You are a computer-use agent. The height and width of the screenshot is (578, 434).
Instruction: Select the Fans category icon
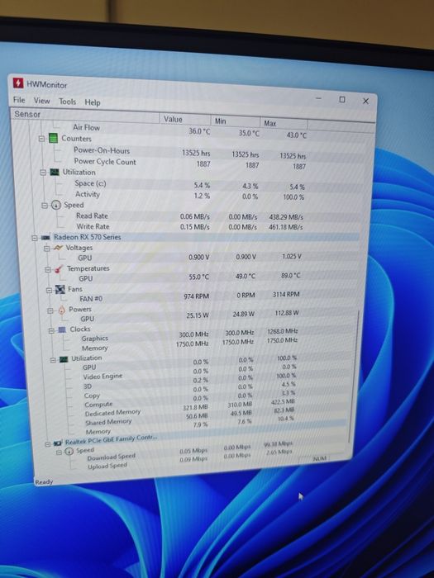(x=60, y=290)
